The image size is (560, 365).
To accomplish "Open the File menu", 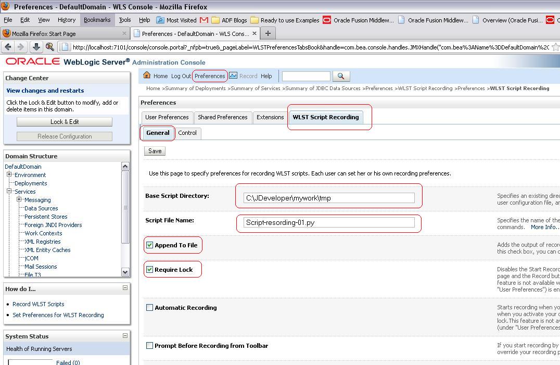I will click(x=8, y=20).
